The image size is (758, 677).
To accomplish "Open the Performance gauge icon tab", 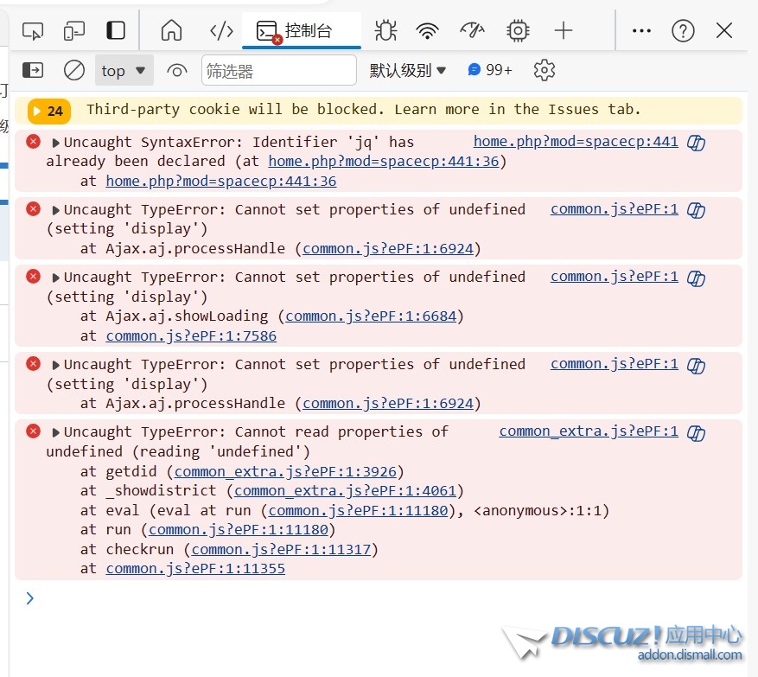I will 472,31.
